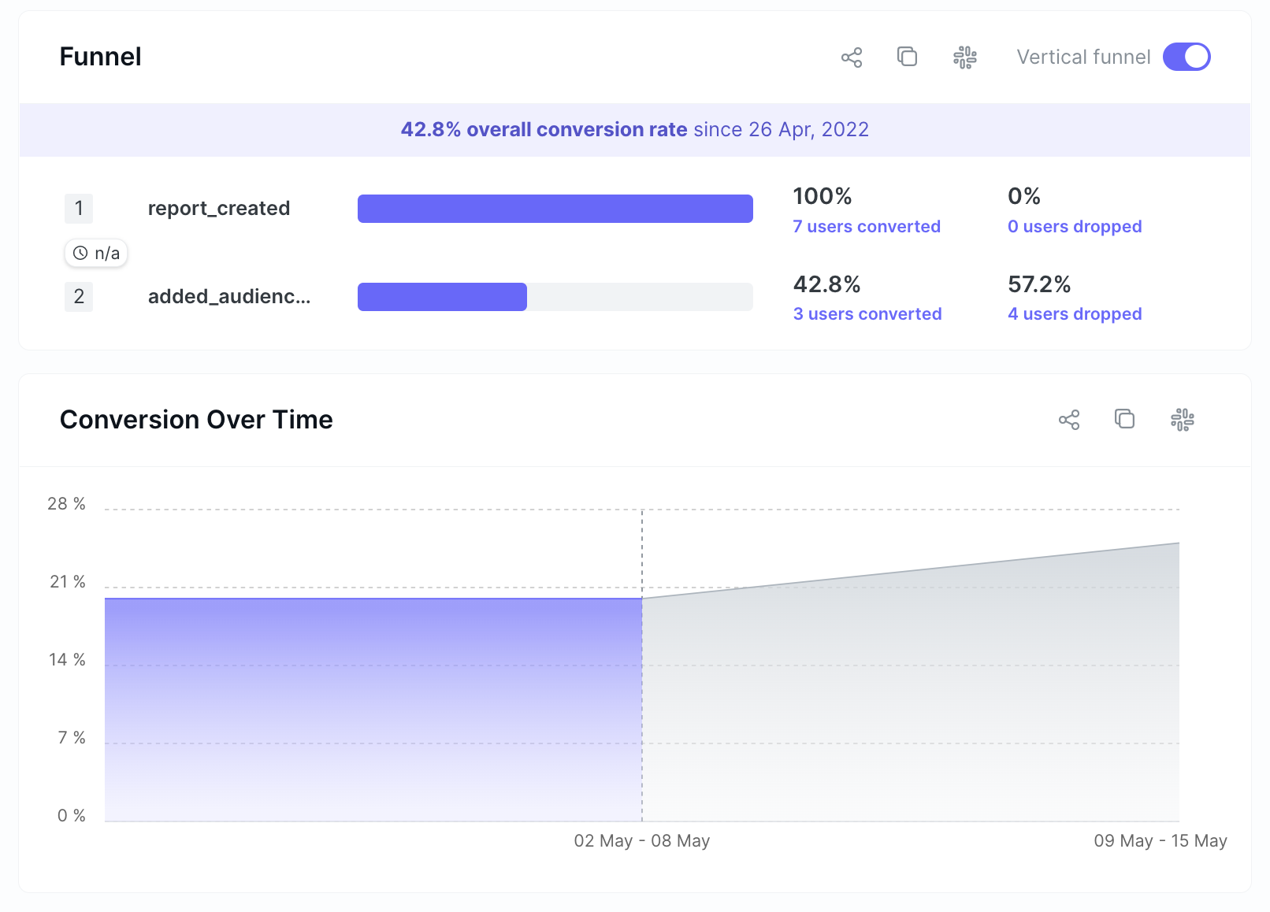Image resolution: width=1270 pixels, height=912 pixels.
Task: Click the clock n/a time badge
Action: [96, 254]
